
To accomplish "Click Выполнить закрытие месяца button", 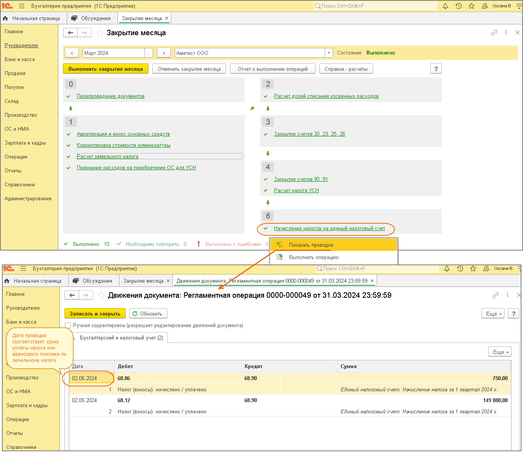I will pos(106,69).
